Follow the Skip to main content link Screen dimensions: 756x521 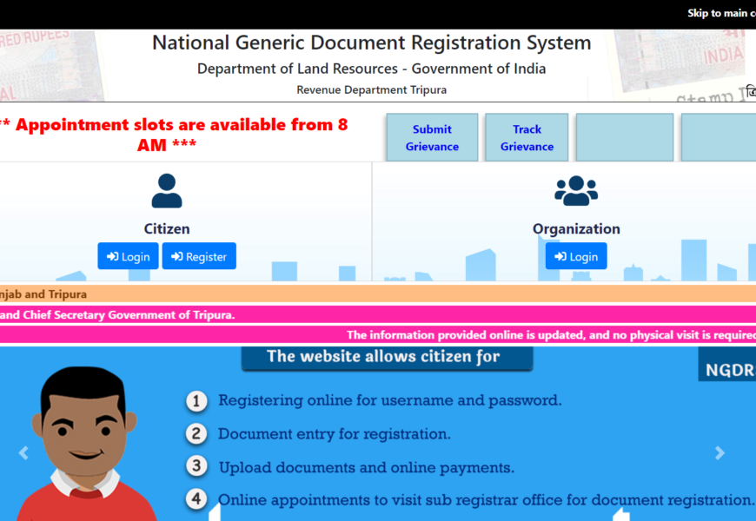pyautogui.click(x=721, y=13)
